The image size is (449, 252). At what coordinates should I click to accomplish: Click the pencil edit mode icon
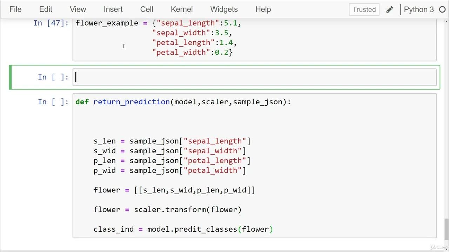(389, 10)
